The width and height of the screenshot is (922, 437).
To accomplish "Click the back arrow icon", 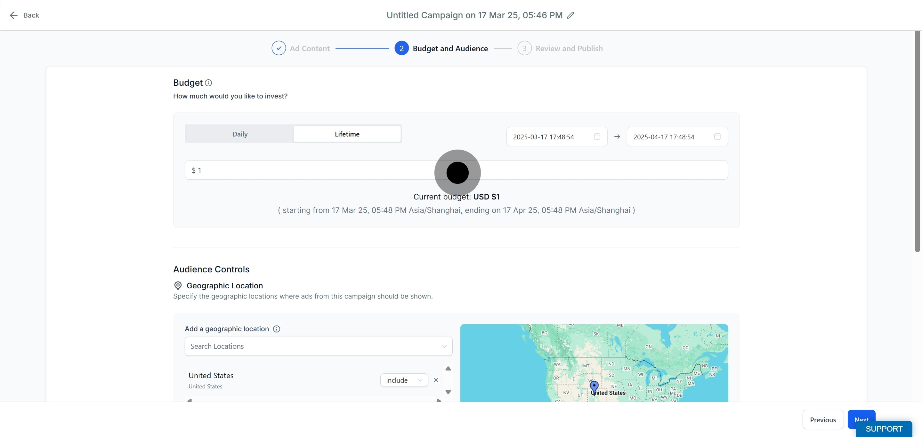I will [13, 15].
